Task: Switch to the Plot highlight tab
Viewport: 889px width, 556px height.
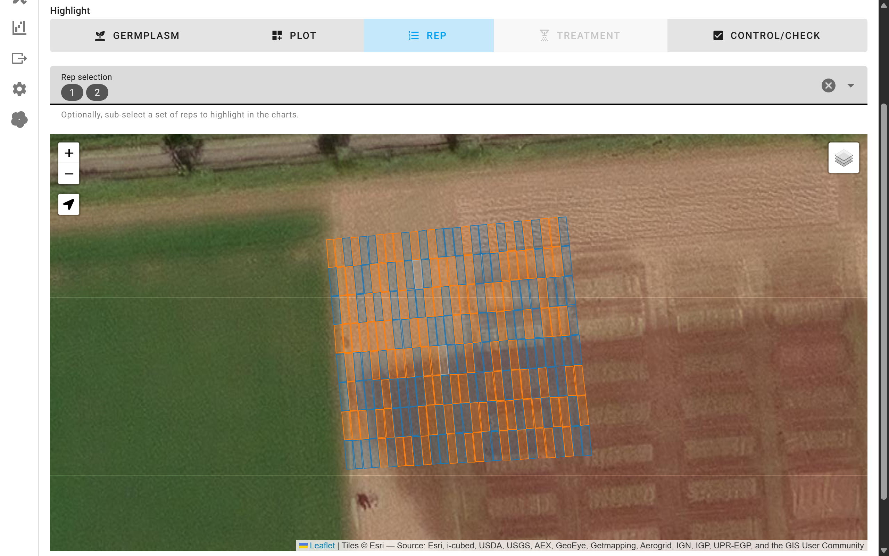Action: pos(294,36)
